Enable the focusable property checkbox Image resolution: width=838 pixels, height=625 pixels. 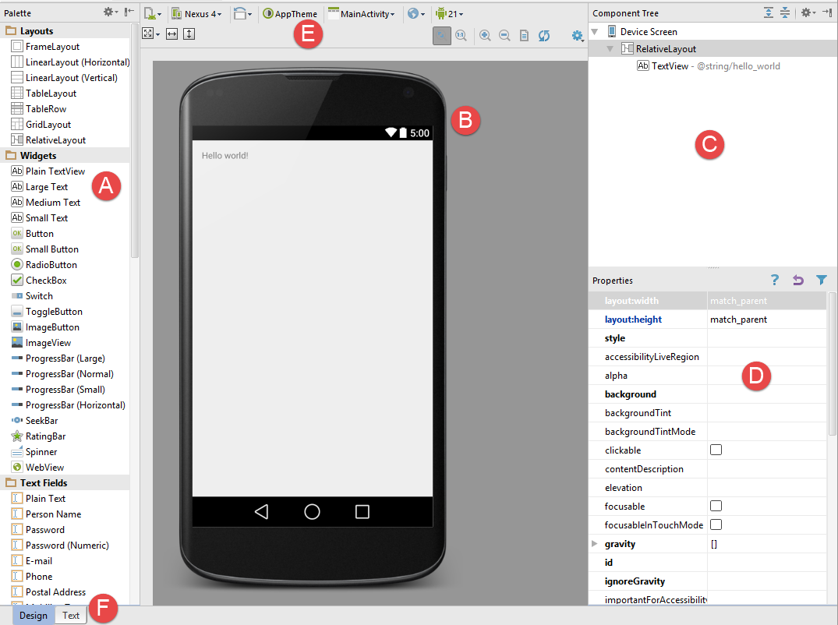click(716, 507)
